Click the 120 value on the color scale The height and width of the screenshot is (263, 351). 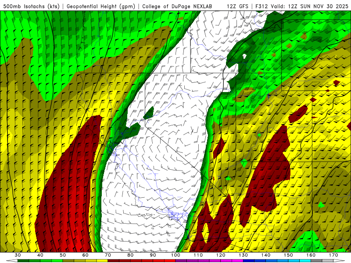221,255
